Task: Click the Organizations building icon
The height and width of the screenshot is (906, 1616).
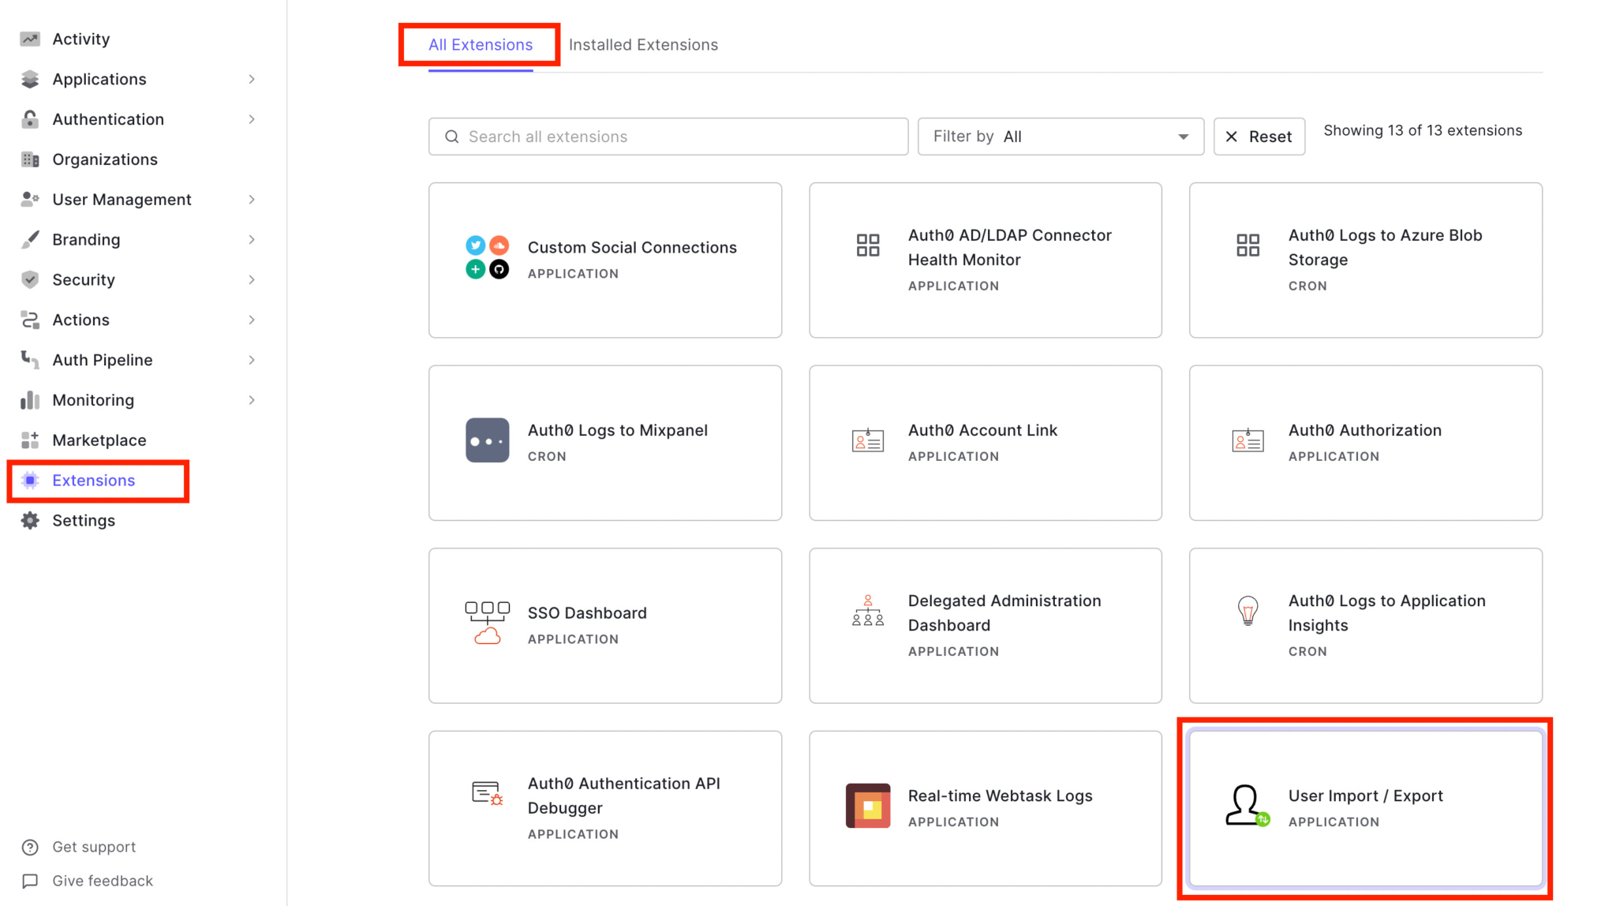Action: [30, 159]
